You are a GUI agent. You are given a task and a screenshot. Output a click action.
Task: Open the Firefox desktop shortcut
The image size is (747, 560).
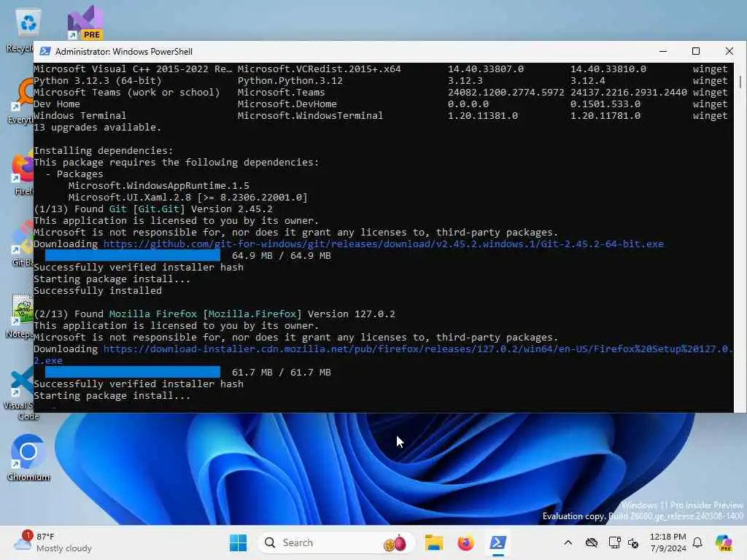[24, 174]
